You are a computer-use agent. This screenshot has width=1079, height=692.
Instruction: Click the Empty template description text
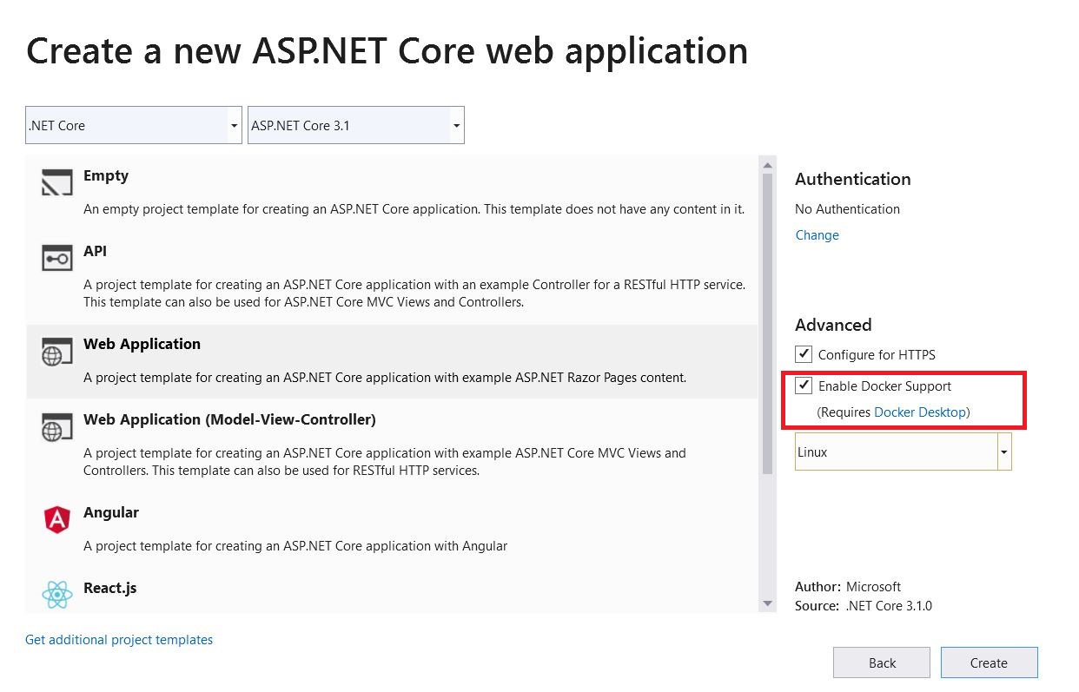pos(414,209)
